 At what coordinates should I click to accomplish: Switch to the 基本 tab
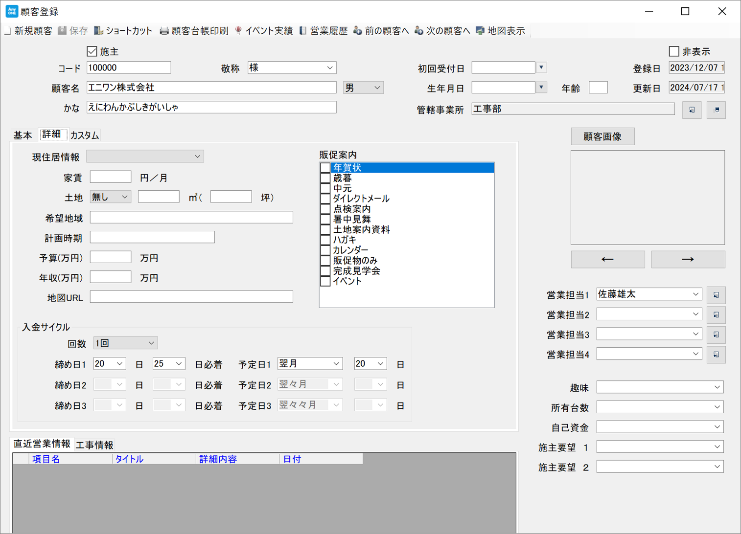coord(23,135)
